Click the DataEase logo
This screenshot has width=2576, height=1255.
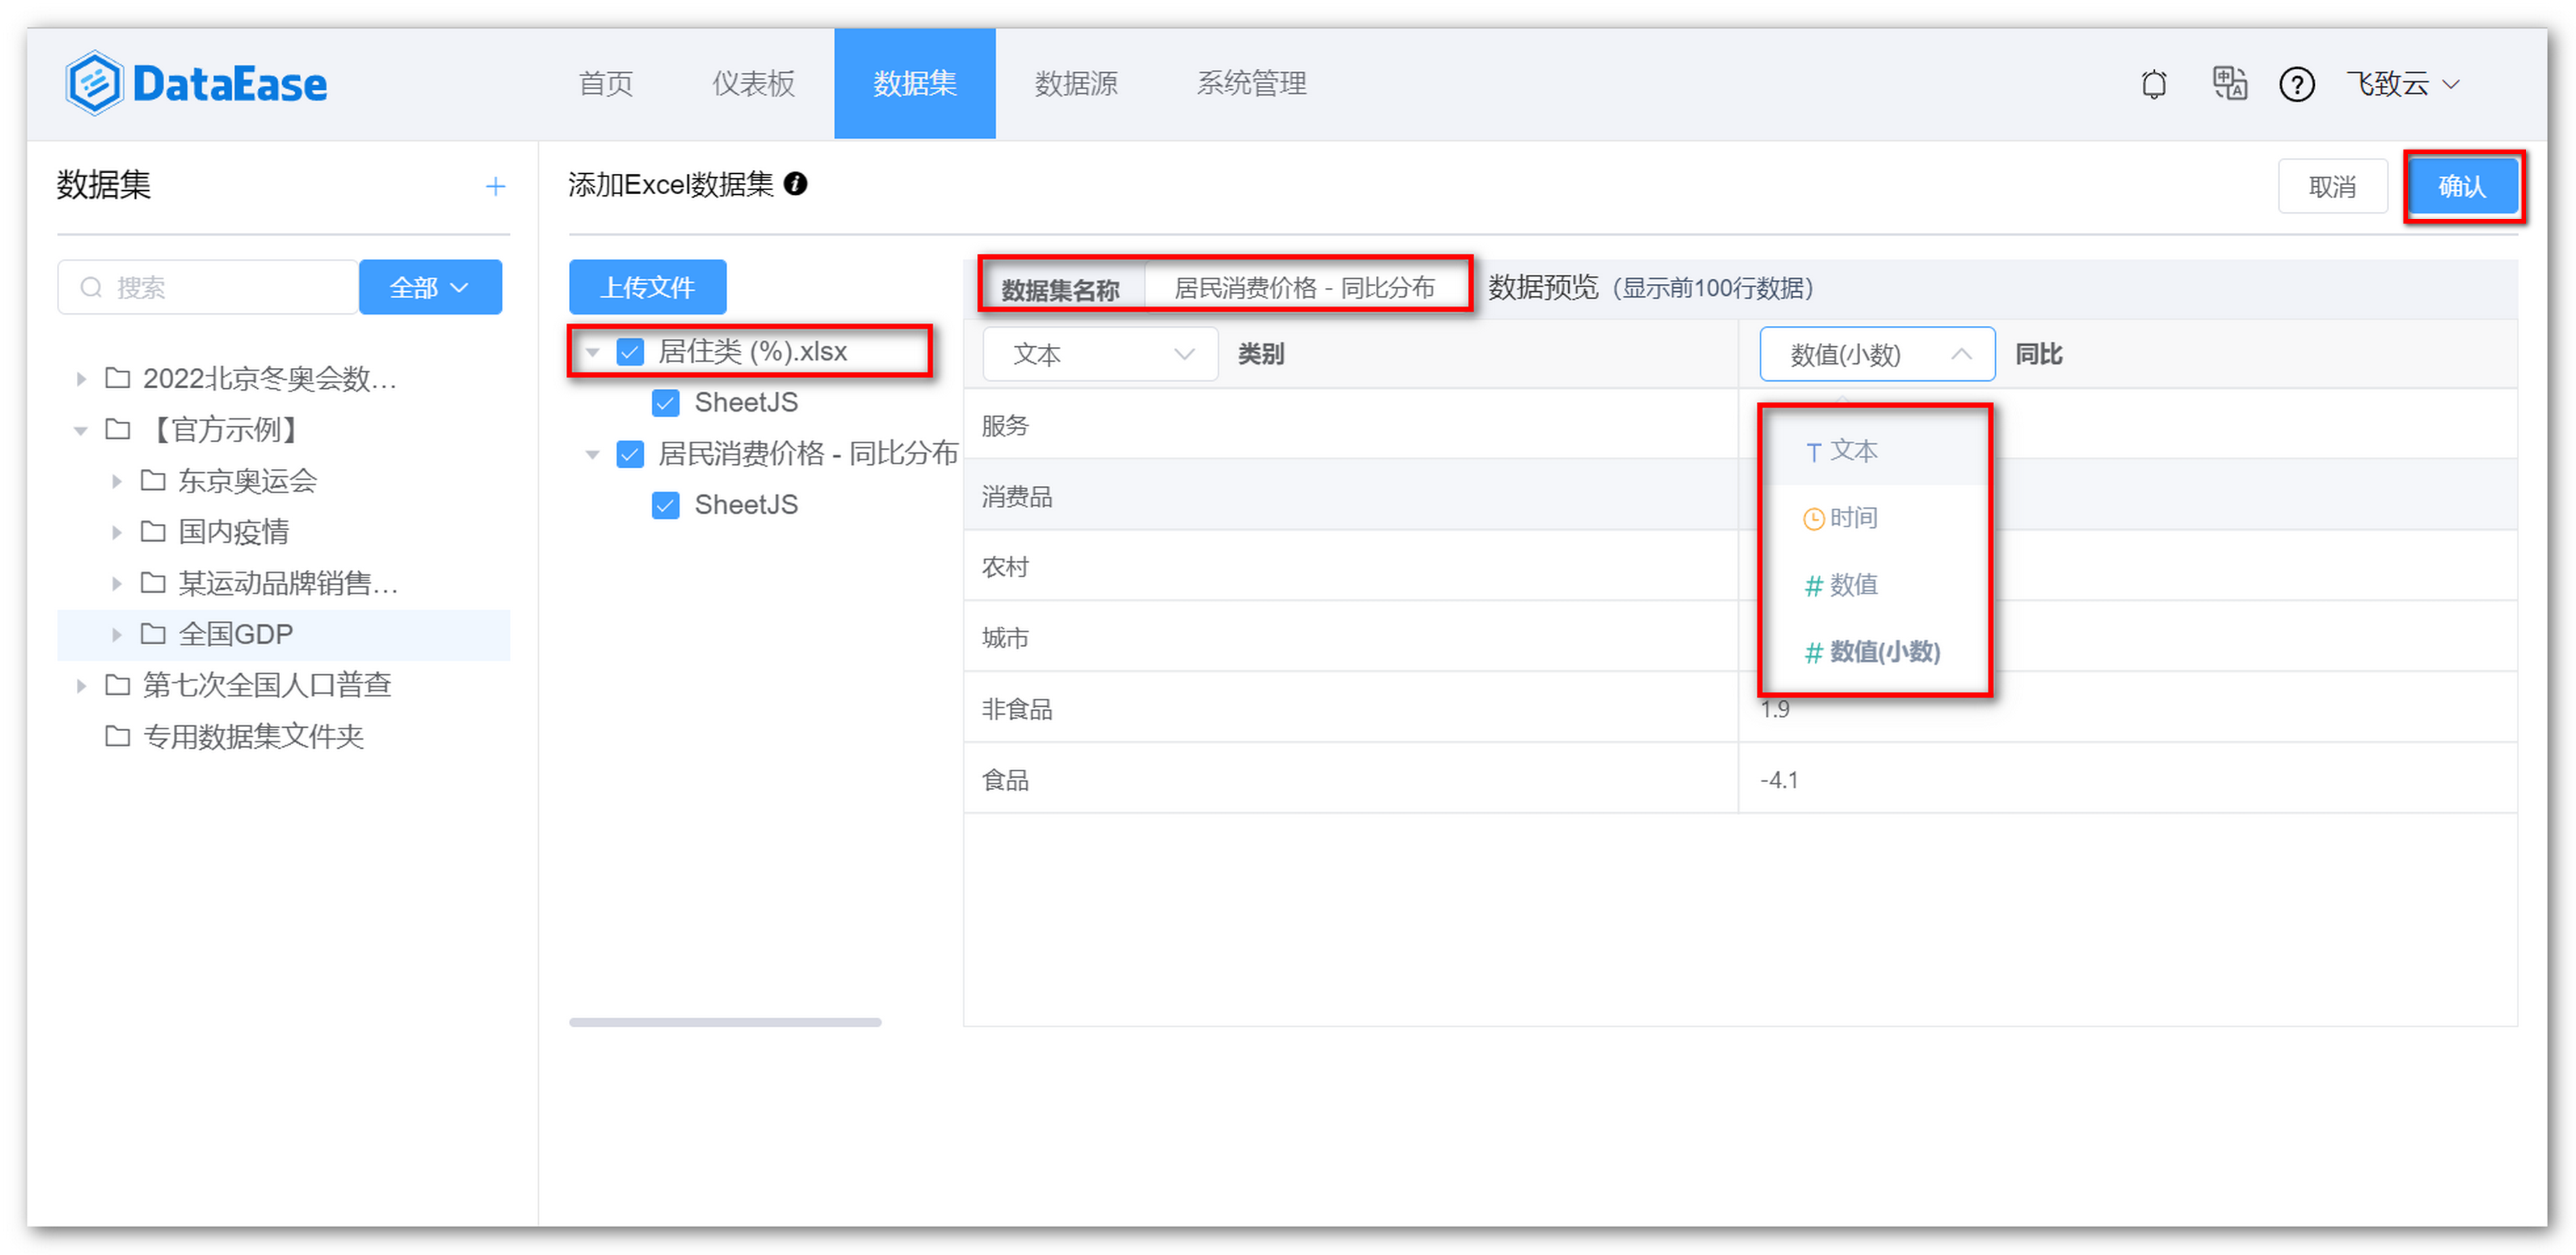pyautogui.click(x=196, y=82)
